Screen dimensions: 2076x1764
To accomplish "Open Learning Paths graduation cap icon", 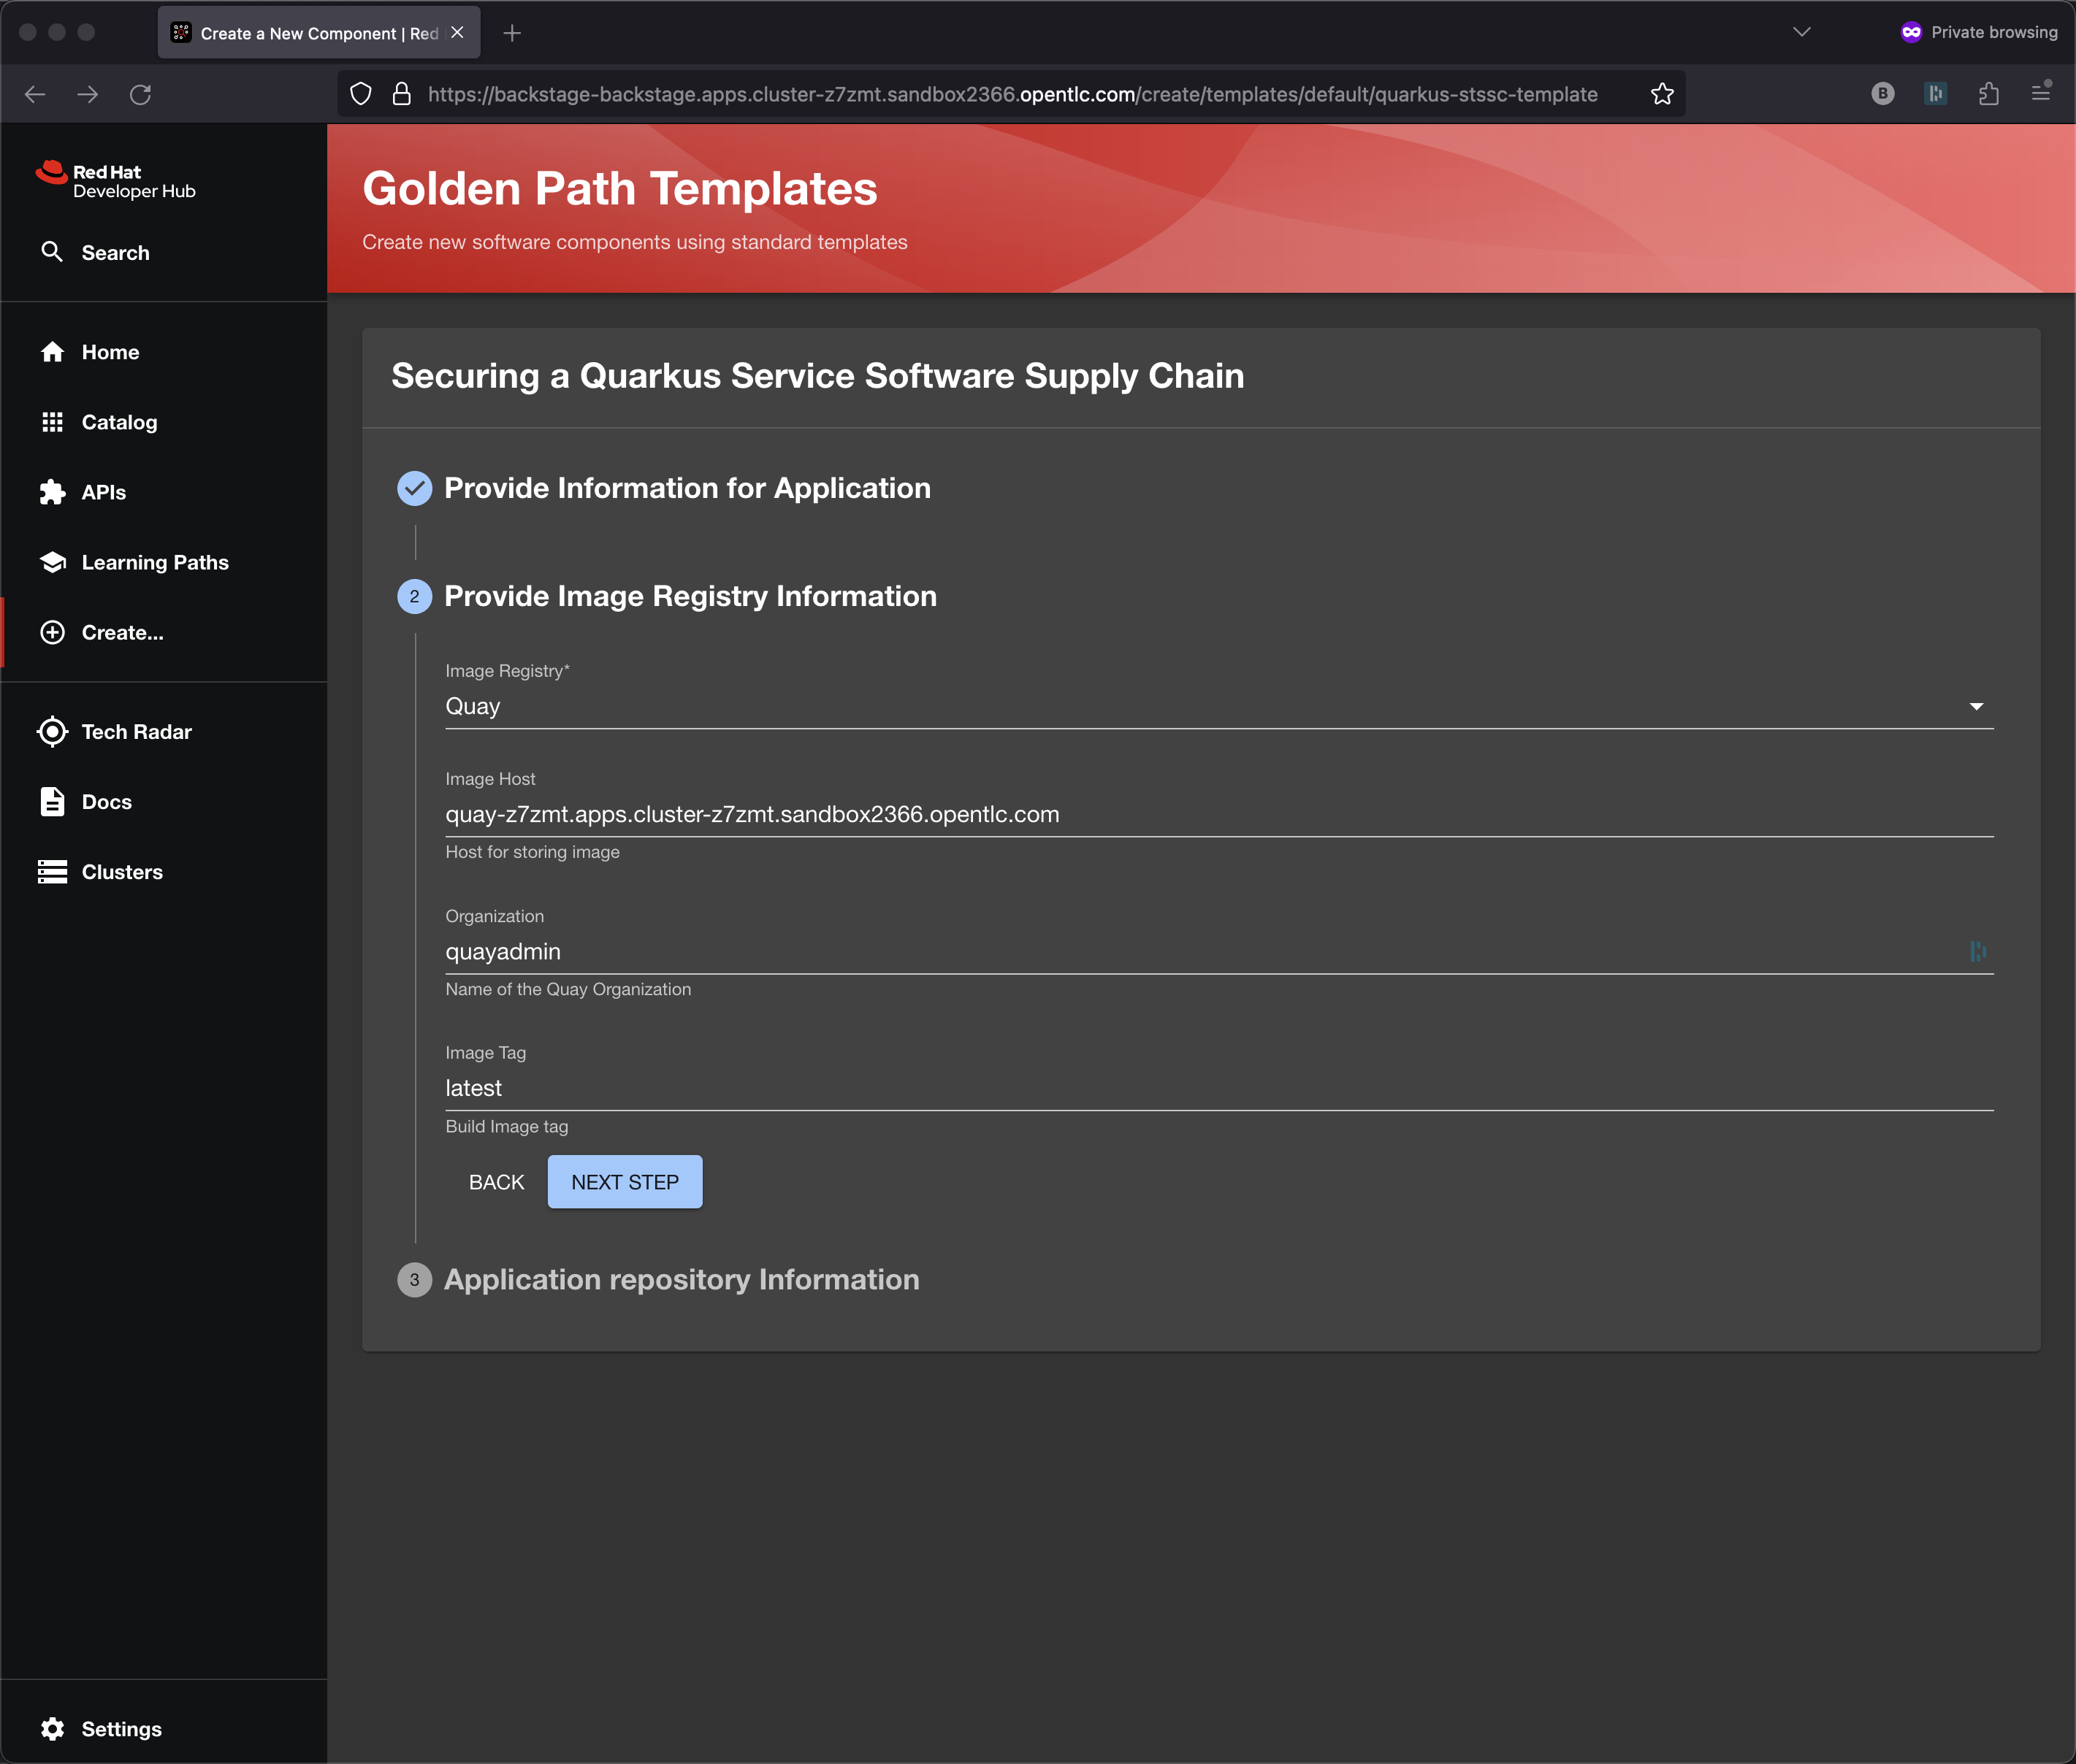I will 52,562.
